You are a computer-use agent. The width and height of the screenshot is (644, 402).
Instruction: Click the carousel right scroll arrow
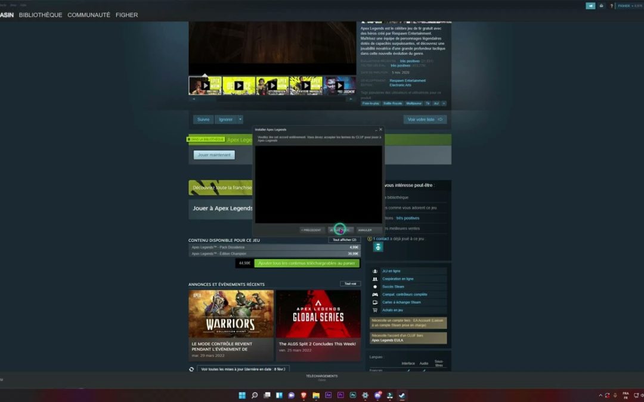click(x=351, y=99)
